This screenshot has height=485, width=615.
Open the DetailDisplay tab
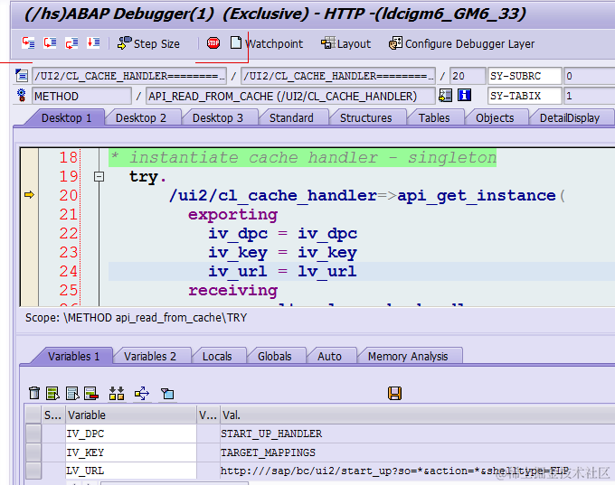coord(570,118)
